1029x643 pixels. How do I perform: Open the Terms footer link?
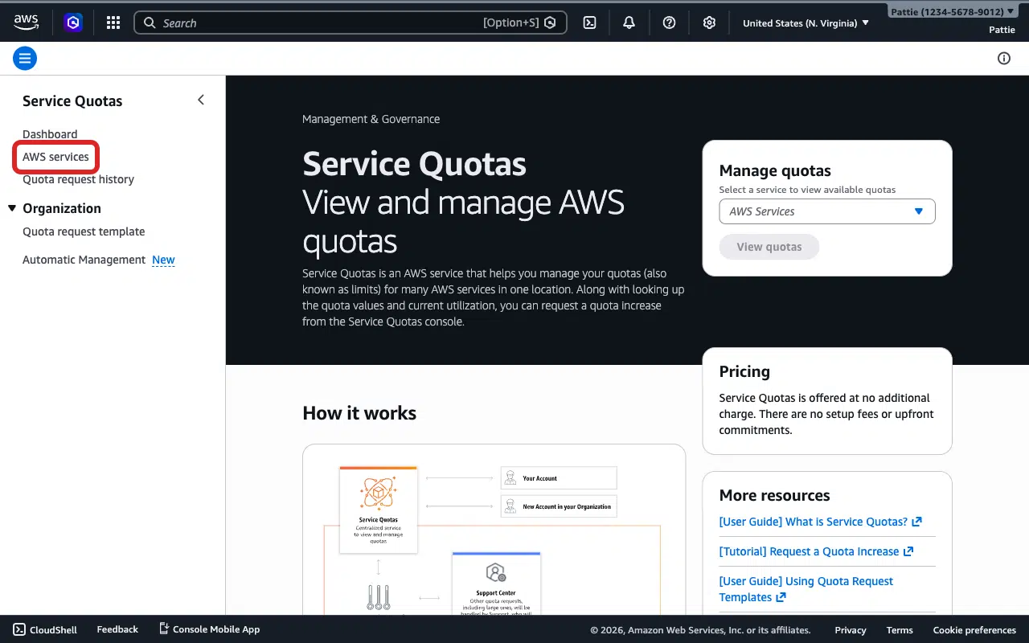pyautogui.click(x=900, y=630)
